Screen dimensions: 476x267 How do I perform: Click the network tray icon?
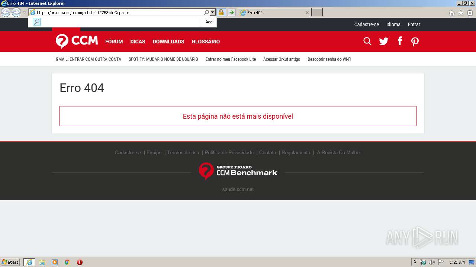coord(423,262)
